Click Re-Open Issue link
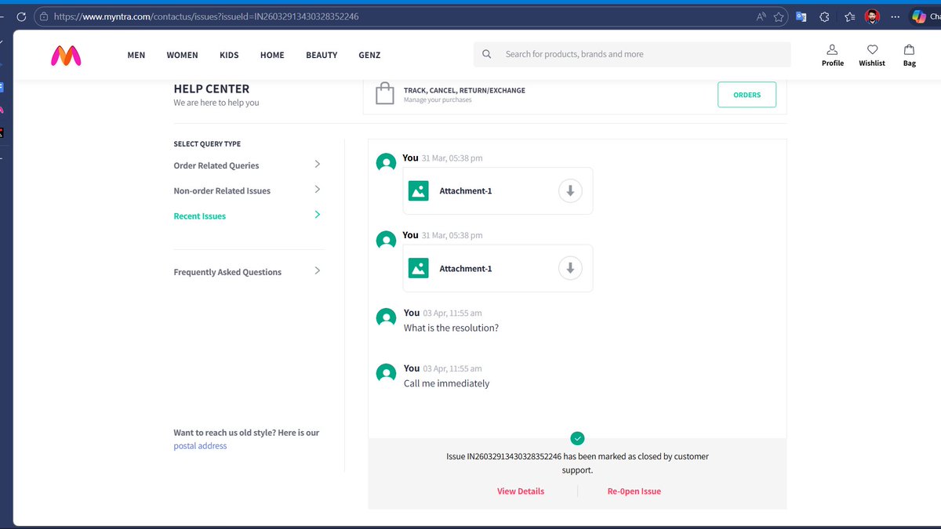The image size is (941, 529). pyautogui.click(x=634, y=491)
